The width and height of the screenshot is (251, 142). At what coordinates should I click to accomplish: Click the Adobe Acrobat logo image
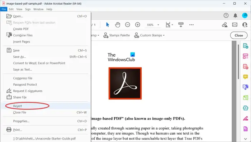pos(125,83)
